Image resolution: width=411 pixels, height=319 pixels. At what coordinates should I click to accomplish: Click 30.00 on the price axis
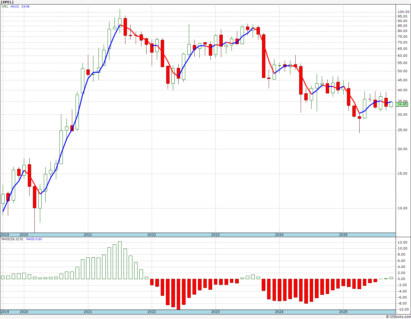tap(403, 115)
